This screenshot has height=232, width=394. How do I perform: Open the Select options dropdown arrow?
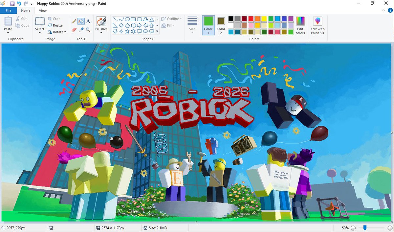coord(40,33)
